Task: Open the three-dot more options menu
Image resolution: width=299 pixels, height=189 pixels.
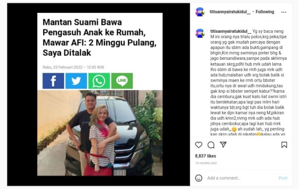Action: 284,12
